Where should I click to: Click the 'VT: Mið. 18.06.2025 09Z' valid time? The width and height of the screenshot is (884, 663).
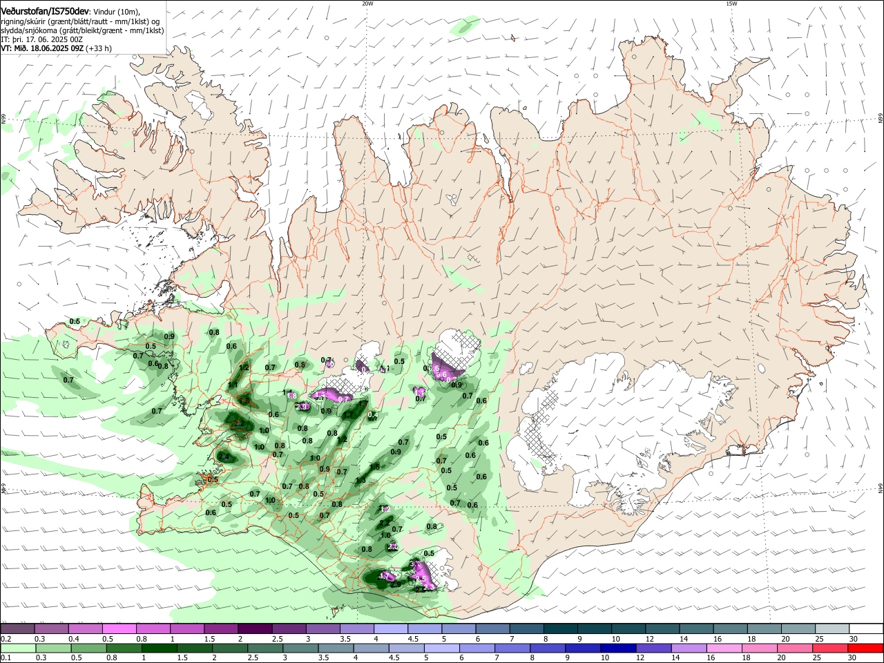tap(42, 48)
